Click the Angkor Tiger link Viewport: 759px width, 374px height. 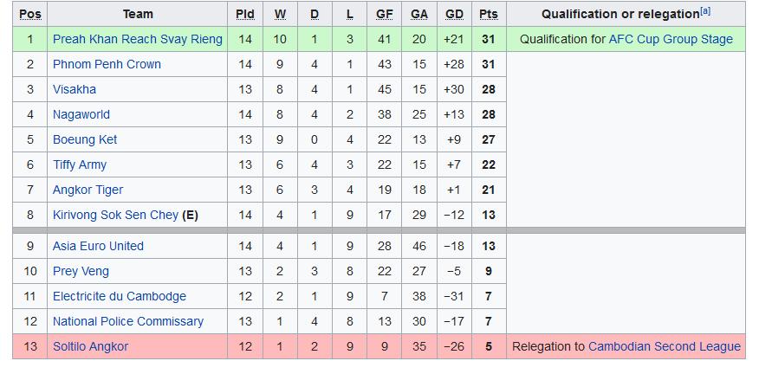pyautogui.click(x=88, y=190)
